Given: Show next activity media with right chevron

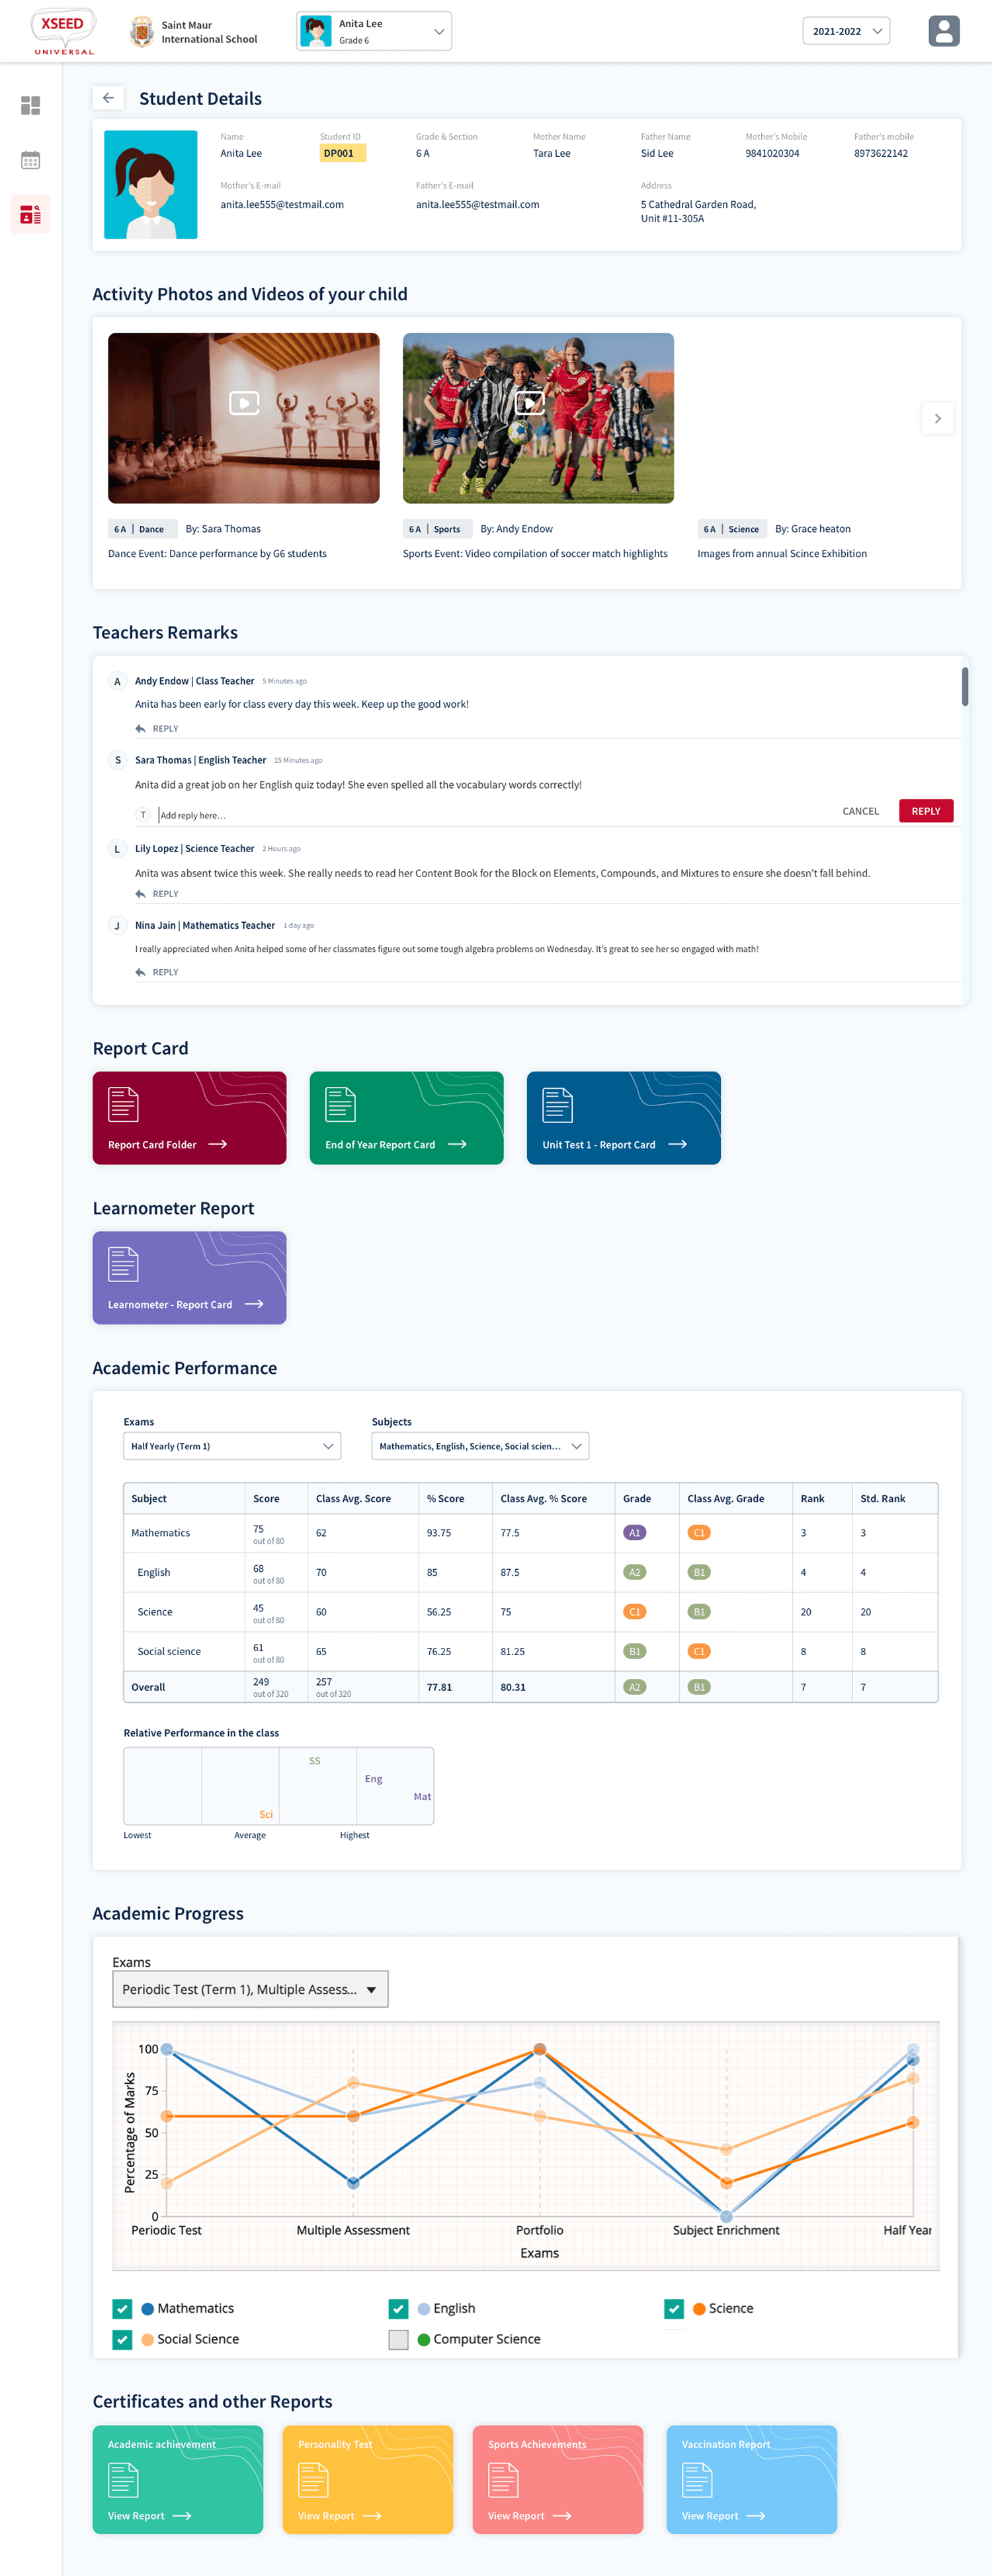Looking at the screenshot, I should tap(937, 418).
